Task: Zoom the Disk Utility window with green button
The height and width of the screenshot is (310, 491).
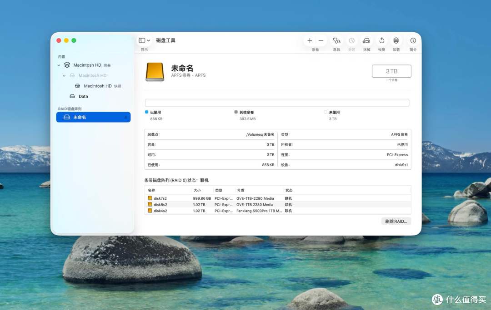Action: pos(74,40)
